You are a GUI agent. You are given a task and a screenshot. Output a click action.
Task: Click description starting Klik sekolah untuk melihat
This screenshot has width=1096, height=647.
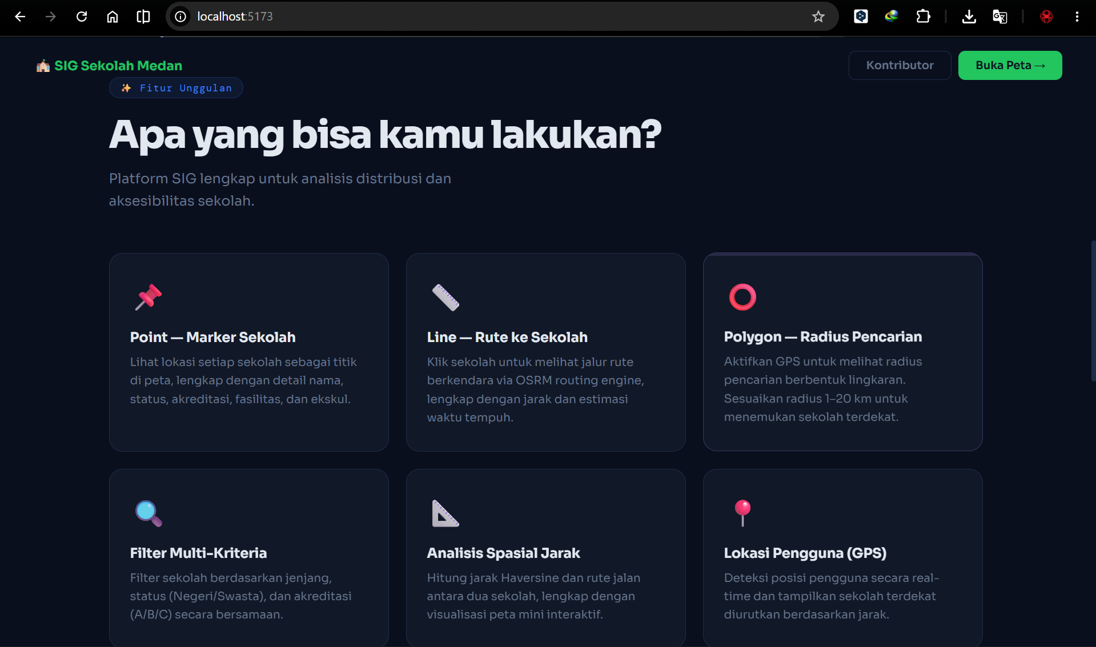coord(535,389)
